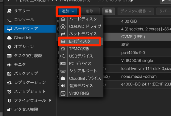Click the hard disk icon in add menu

coord(63,19)
